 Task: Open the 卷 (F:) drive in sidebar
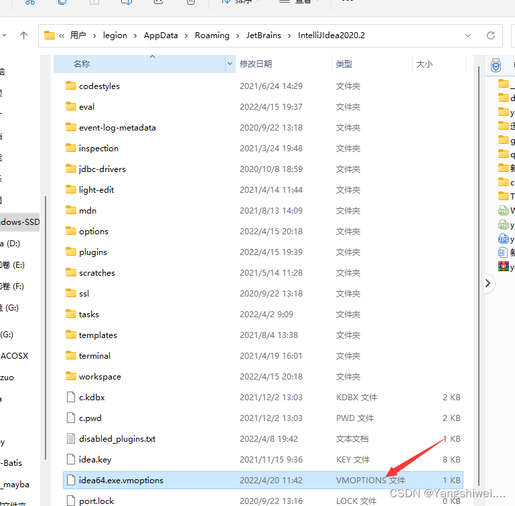(x=12, y=286)
